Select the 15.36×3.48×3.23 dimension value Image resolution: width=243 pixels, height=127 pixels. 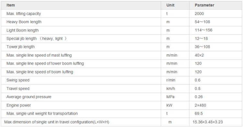[207, 122]
